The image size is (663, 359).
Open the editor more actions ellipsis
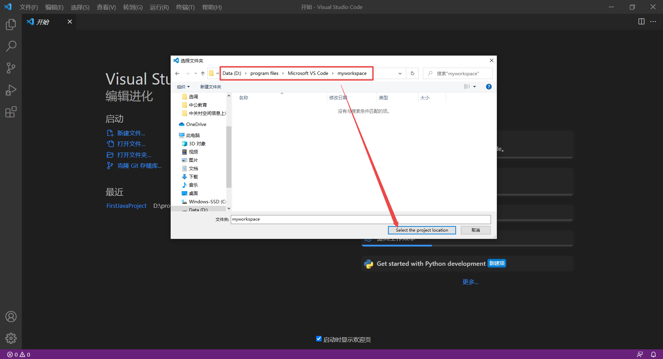pyautogui.click(x=653, y=21)
